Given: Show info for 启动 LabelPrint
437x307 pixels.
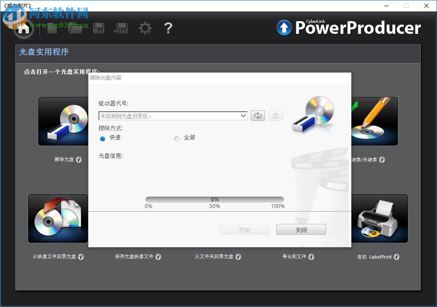Looking at the screenshot, I should click(x=397, y=257).
